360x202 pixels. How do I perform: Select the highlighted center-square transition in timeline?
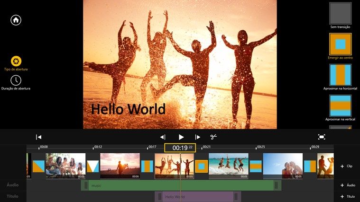pyautogui.click(x=202, y=166)
